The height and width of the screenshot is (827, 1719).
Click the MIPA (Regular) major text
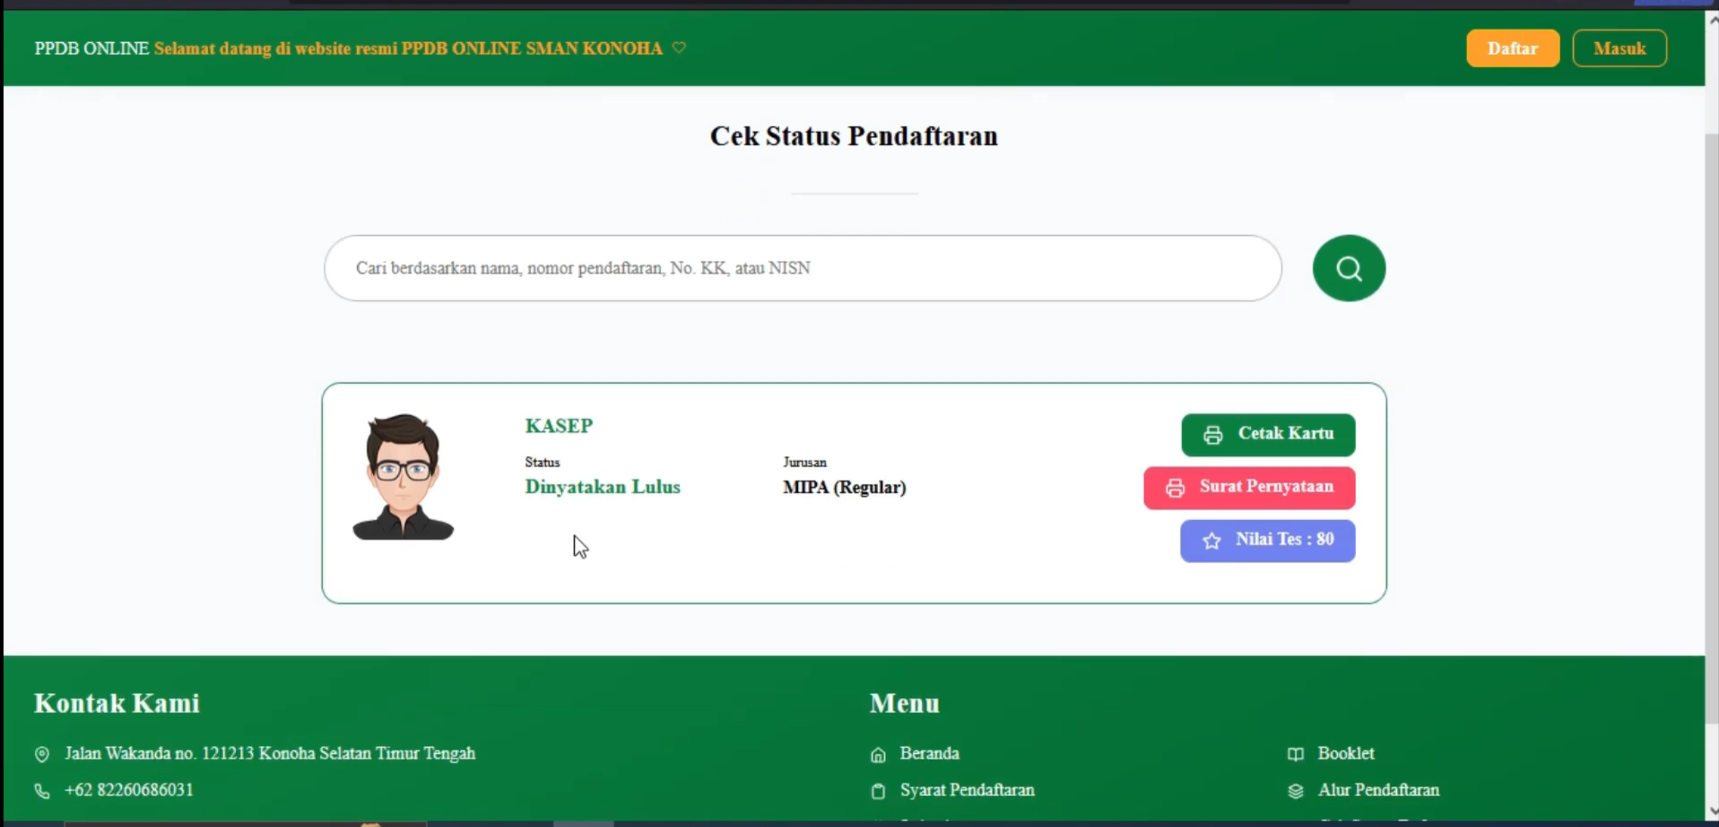pyautogui.click(x=844, y=487)
